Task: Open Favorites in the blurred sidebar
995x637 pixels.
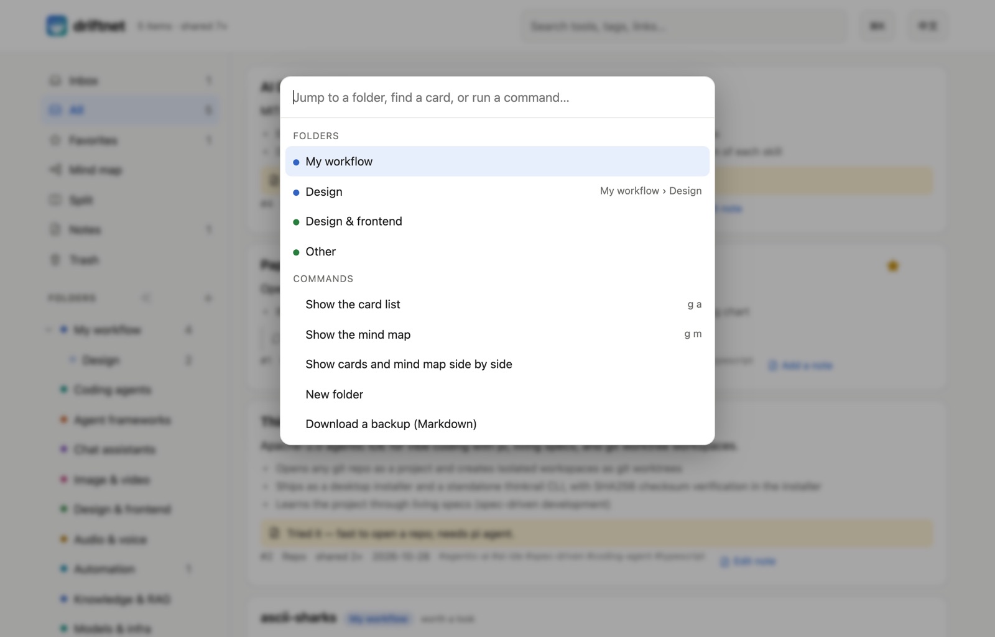Action: (x=131, y=140)
